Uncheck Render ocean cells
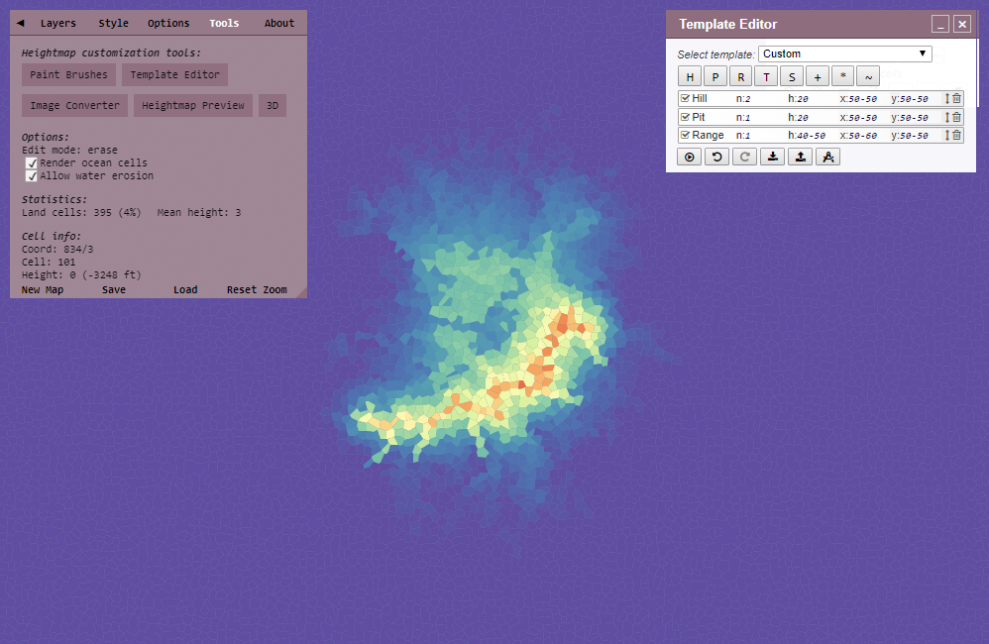989x644 pixels. click(x=32, y=162)
